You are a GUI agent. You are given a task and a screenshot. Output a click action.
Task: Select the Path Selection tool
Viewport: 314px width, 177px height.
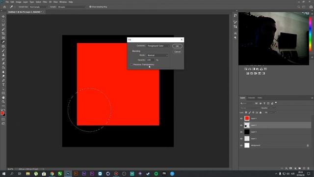click(x=3, y=89)
